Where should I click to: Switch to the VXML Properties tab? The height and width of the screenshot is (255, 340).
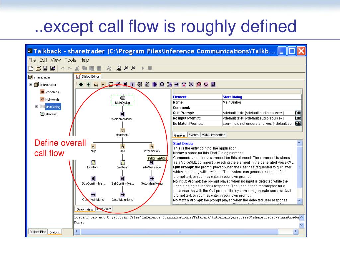(x=213, y=135)
